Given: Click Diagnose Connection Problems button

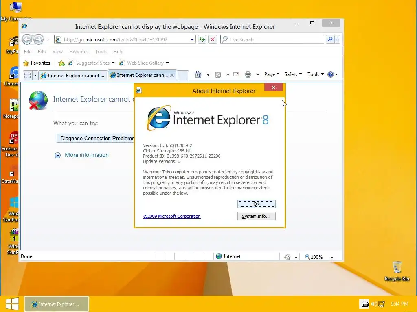Looking at the screenshot, I should coord(96,138).
